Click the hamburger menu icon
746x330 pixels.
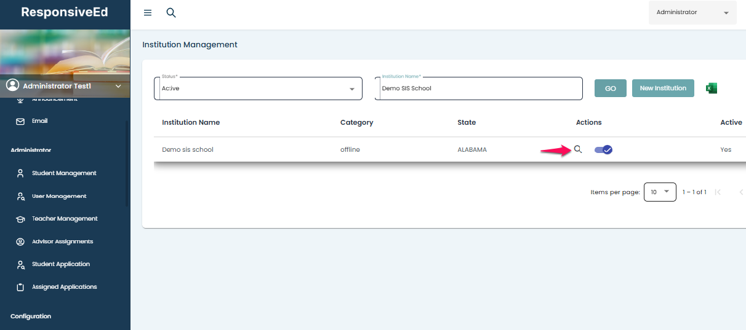pyautogui.click(x=148, y=13)
